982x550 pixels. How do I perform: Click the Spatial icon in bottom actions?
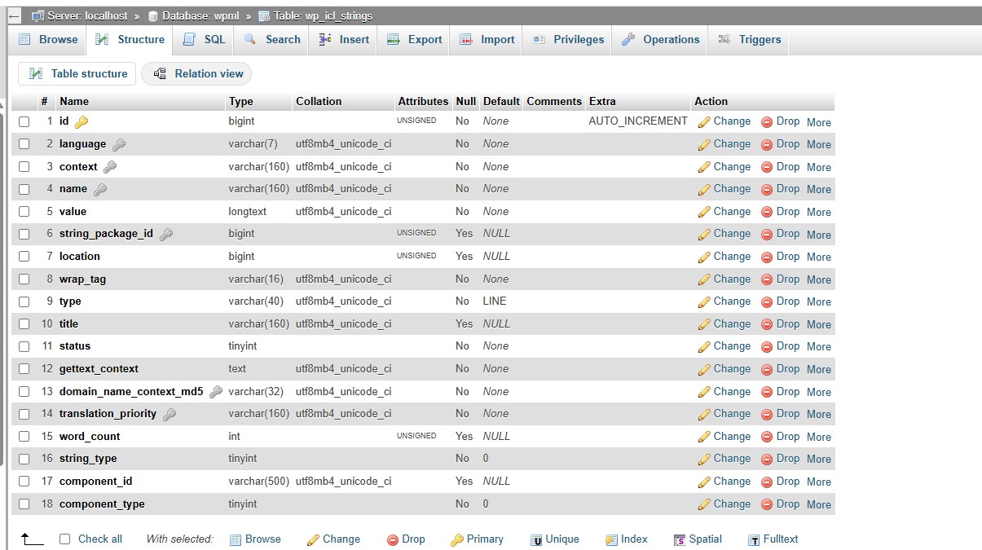click(x=680, y=539)
